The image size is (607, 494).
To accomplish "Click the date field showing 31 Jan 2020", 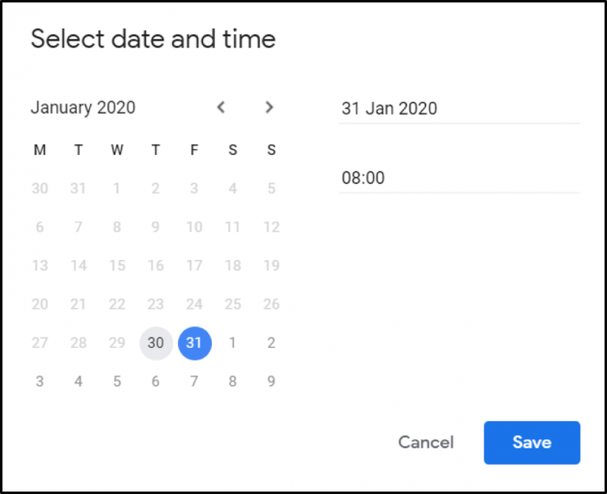I will (459, 109).
